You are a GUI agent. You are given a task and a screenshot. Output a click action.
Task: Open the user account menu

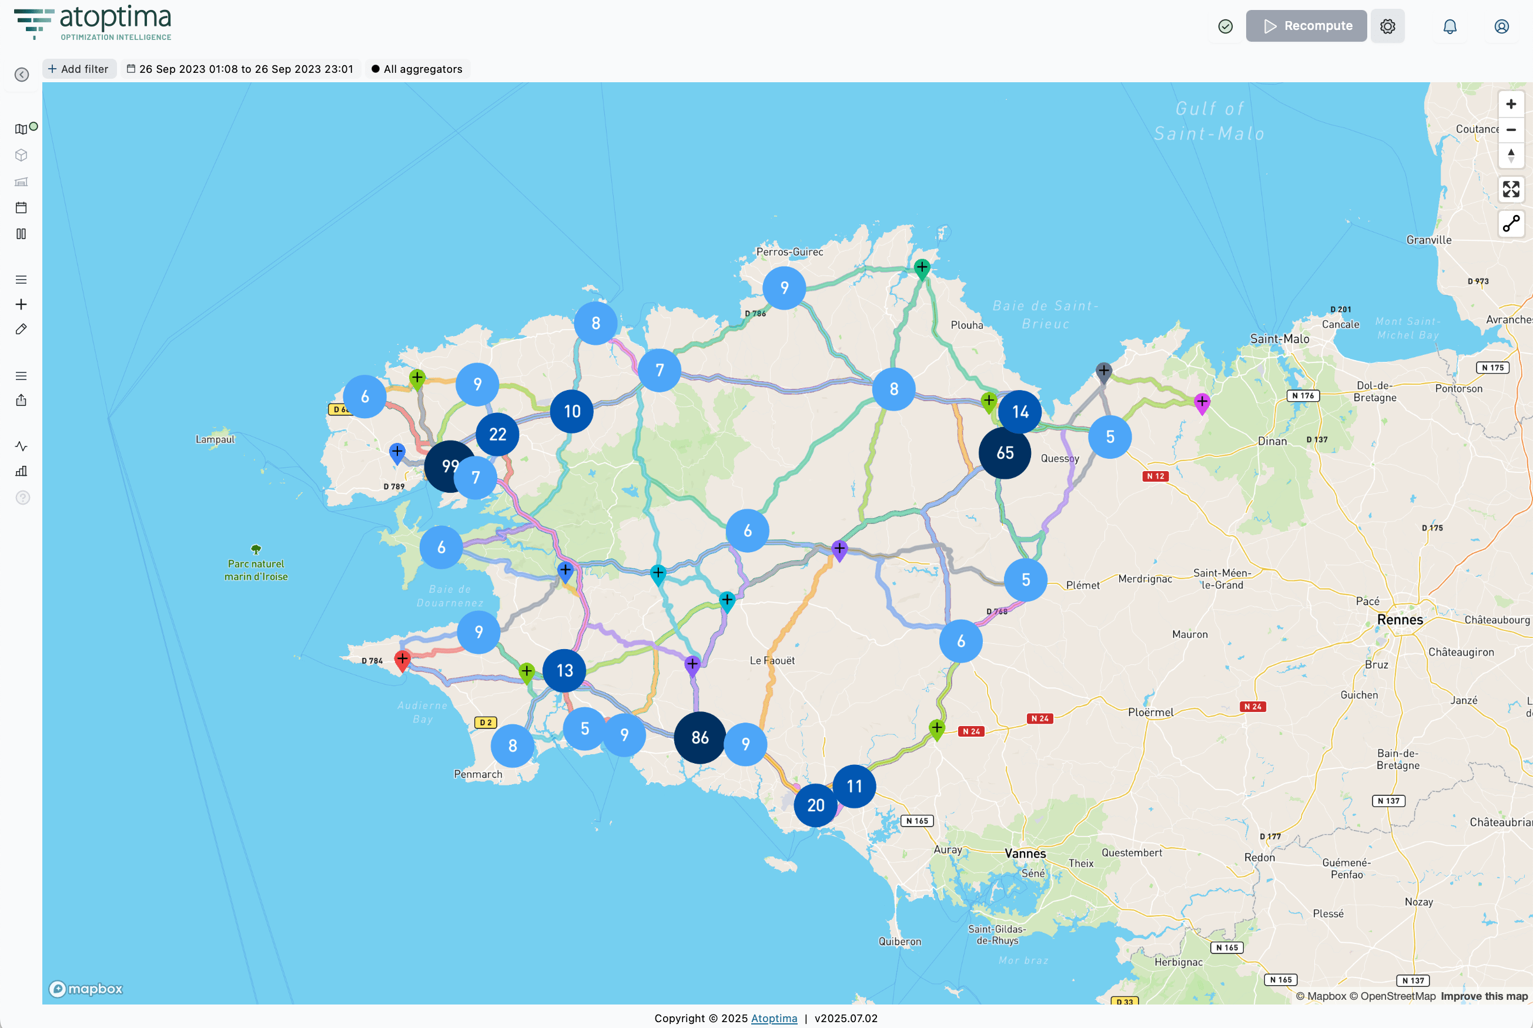click(x=1501, y=26)
